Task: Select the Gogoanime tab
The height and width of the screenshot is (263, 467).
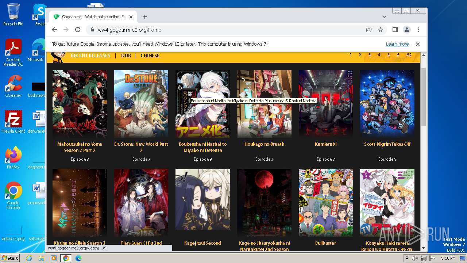Action: [93, 17]
